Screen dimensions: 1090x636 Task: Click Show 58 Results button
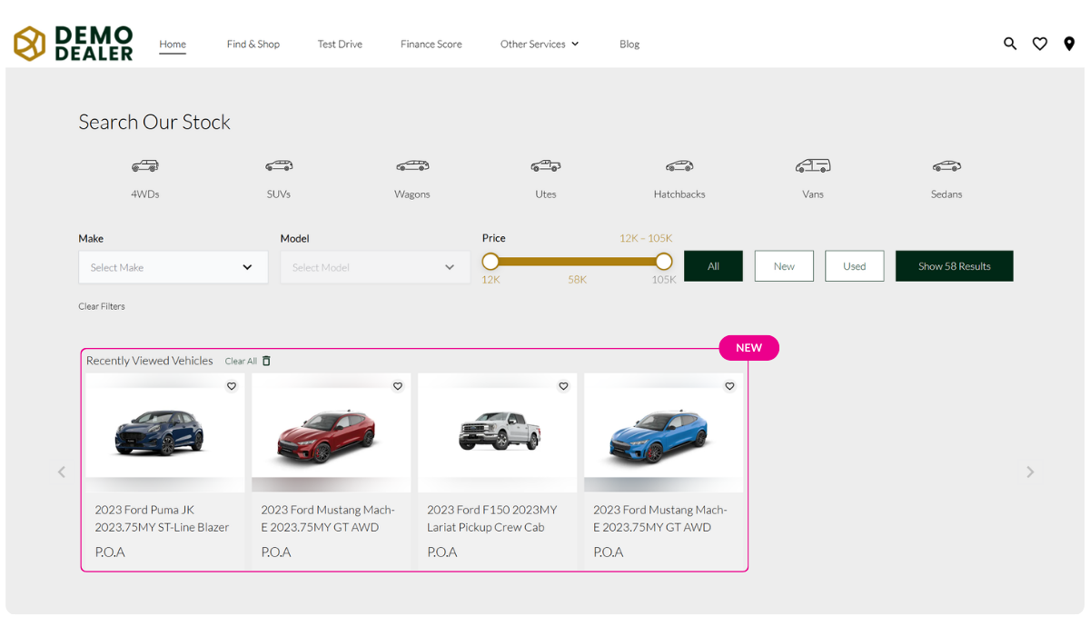click(x=954, y=266)
